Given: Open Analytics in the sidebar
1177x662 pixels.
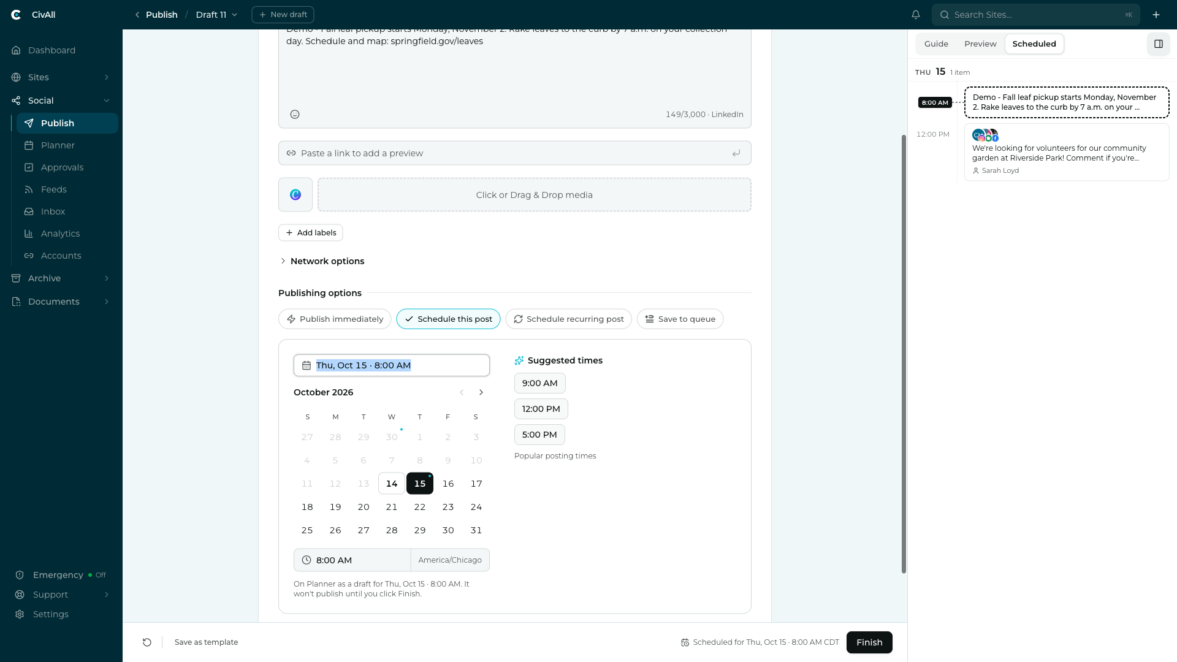Looking at the screenshot, I should 67,234.
